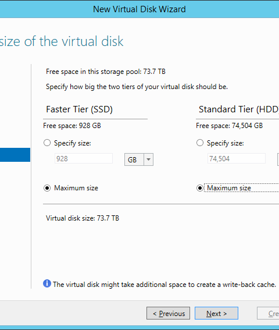Click the Standard Tier (HDD) heading
This screenshot has width=279, height=330.
click(239, 109)
